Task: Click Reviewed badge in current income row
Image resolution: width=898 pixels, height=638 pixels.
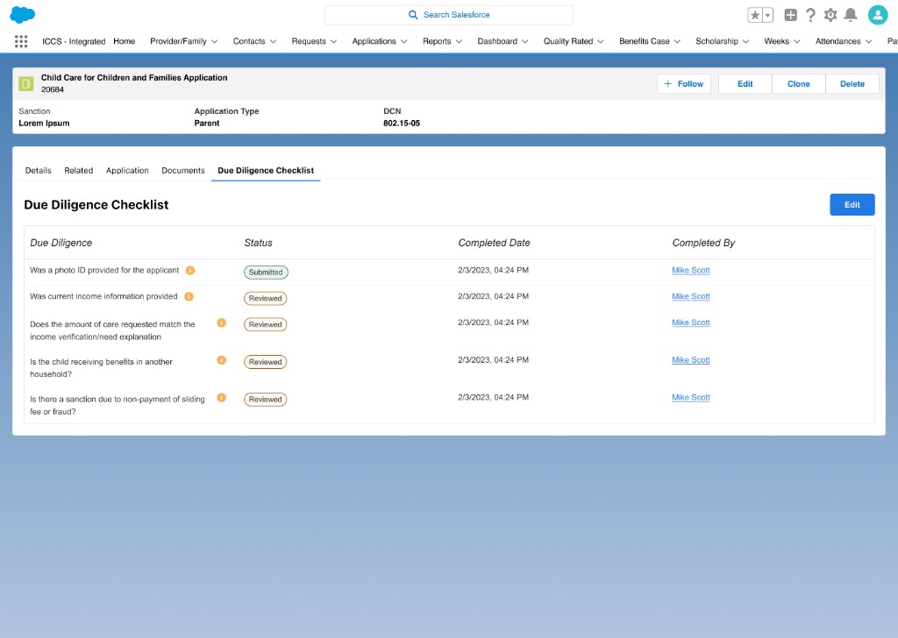Action: [x=265, y=299]
